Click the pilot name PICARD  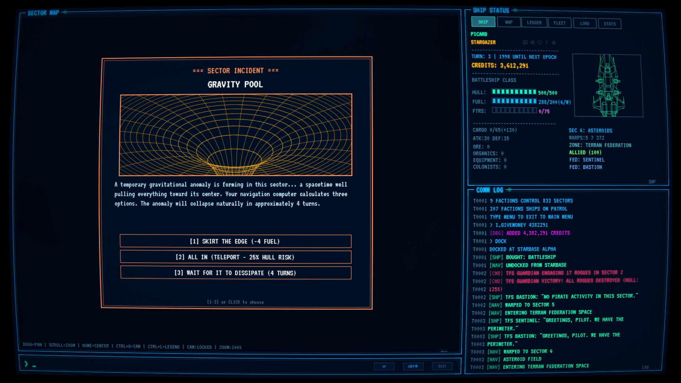tap(479, 34)
